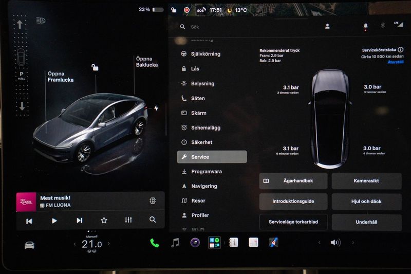
Task: Open the music note app
Action: tap(175, 243)
